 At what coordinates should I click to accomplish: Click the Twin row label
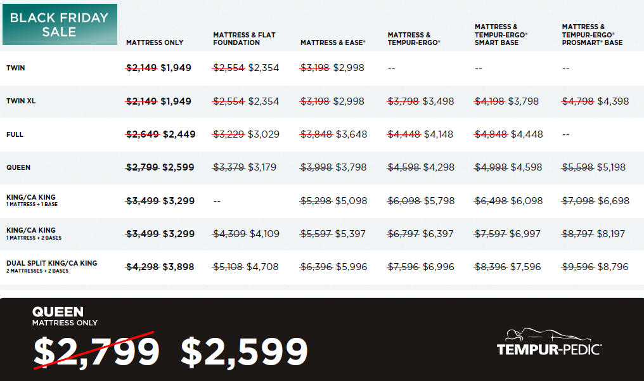point(16,68)
